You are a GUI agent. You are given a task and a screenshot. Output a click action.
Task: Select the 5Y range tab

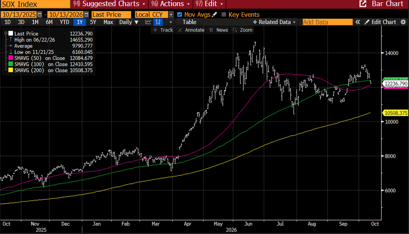click(93, 22)
